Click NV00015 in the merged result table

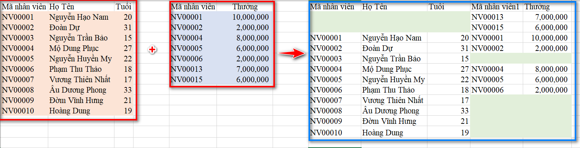click(x=488, y=28)
